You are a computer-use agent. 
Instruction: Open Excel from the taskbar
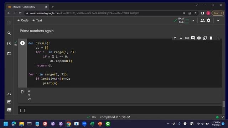tap(92, 124)
